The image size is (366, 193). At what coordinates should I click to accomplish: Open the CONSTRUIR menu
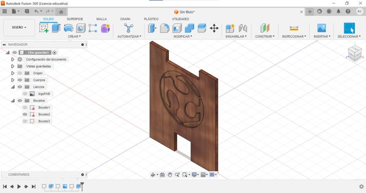tap(265, 37)
